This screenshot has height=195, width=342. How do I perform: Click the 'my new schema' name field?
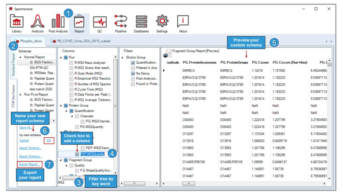click(x=35, y=135)
